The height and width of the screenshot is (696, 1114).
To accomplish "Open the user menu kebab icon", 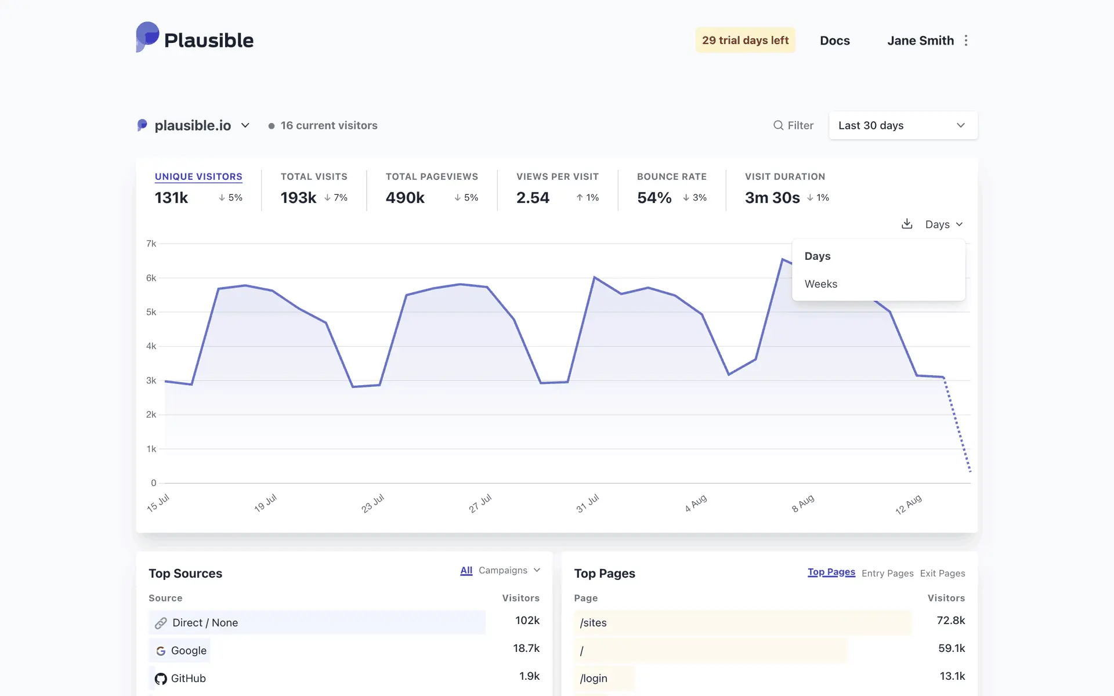I will click(966, 41).
